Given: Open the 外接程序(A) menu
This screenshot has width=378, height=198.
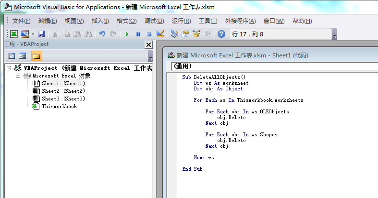Looking at the screenshot, I should 240,21.
